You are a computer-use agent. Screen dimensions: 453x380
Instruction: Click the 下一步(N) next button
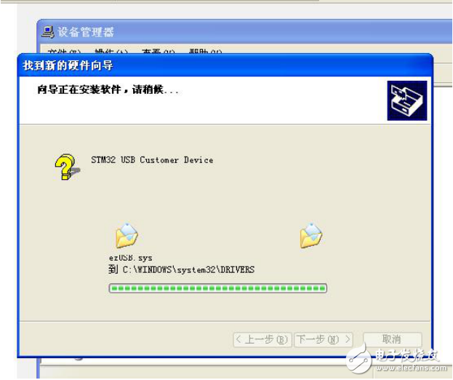[324, 339]
